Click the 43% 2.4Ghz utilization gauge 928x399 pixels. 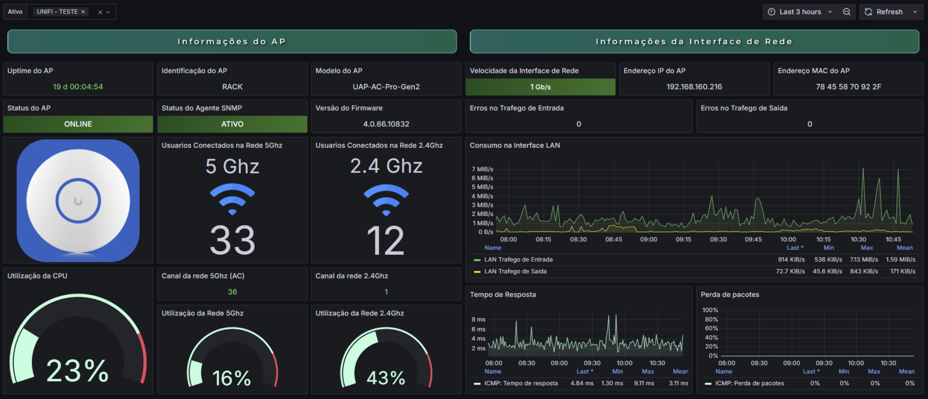click(386, 357)
